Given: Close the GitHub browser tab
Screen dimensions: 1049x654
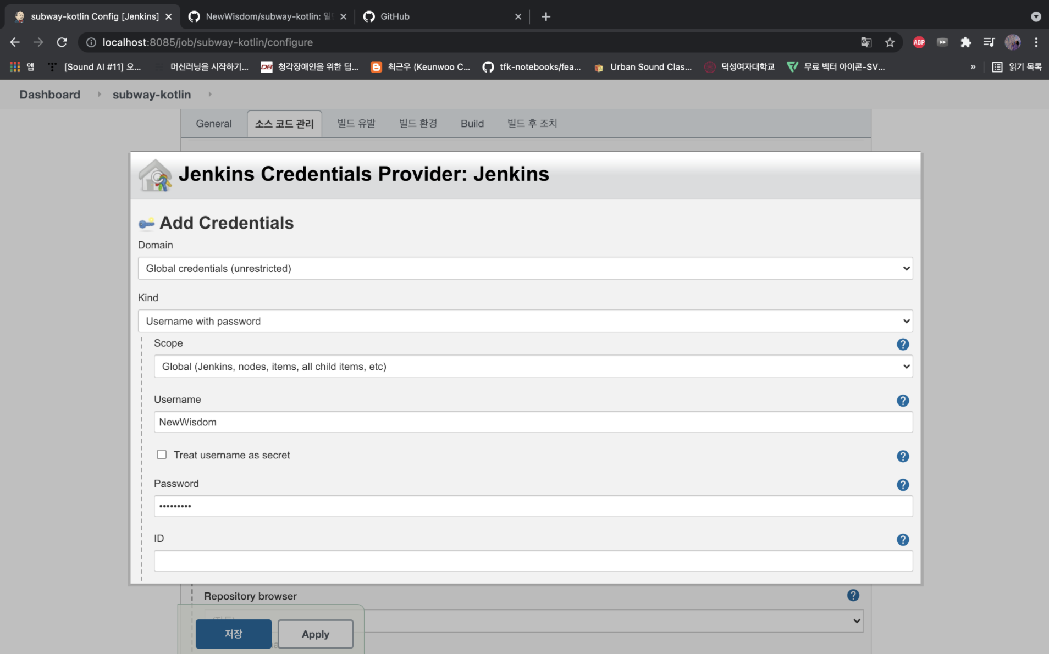Looking at the screenshot, I should point(518,16).
